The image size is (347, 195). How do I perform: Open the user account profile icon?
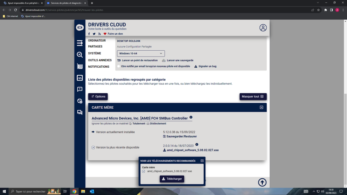pos(263,28)
